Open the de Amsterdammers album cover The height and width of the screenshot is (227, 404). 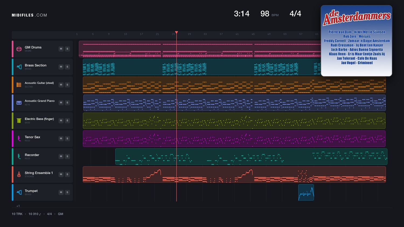[357, 41]
